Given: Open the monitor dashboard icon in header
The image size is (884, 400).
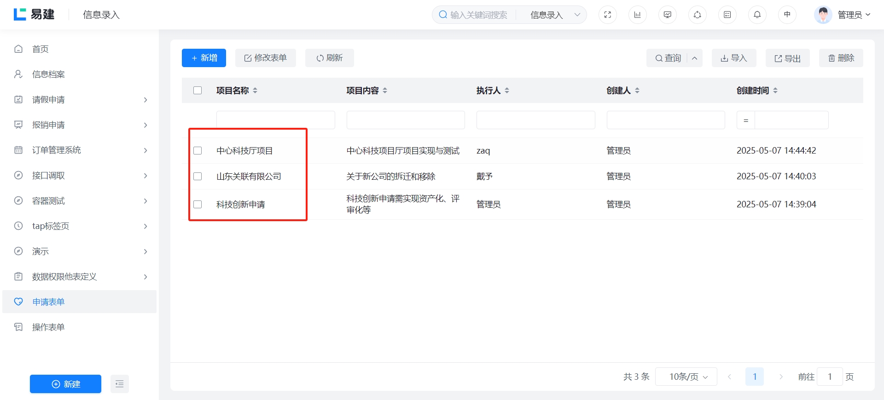Looking at the screenshot, I should point(668,15).
